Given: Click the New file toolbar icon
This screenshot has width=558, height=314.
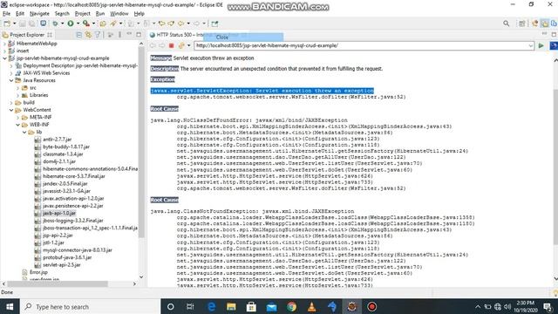Looking at the screenshot, I should [7, 24].
